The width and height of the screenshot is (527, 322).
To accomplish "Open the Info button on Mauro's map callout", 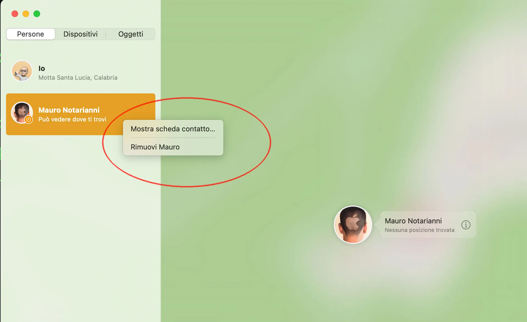I will [x=466, y=225].
